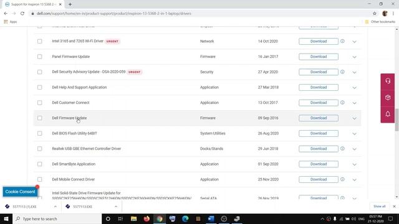Expand Dell SmartByte Application row
Image resolution: width=399 pixels, height=224 pixels.
pos(355,164)
